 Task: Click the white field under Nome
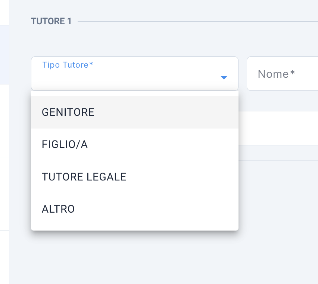click(278, 128)
